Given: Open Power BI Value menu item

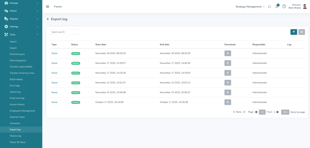Looking at the screenshot, I should click(18, 142).
